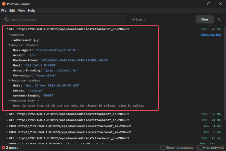Toggle the Show timestamps checkbox

click(x=163, y=147)
